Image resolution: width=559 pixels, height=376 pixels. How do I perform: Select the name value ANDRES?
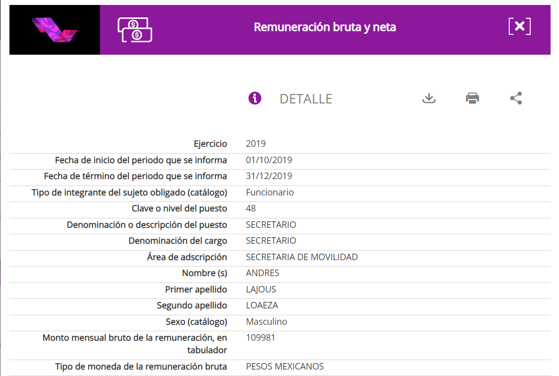(x=263, y=273)
